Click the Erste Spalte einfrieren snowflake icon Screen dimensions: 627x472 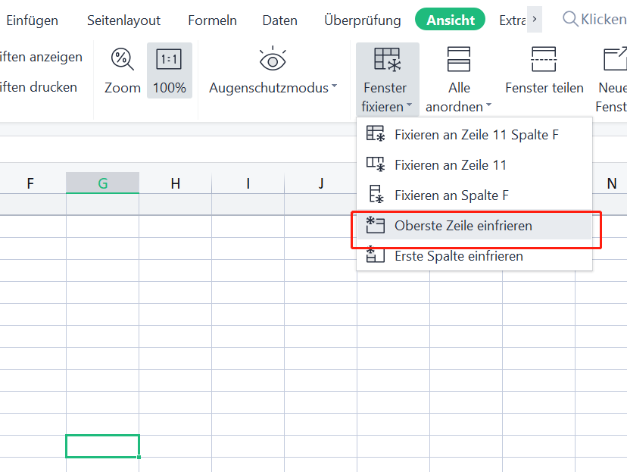click(377, 256)
